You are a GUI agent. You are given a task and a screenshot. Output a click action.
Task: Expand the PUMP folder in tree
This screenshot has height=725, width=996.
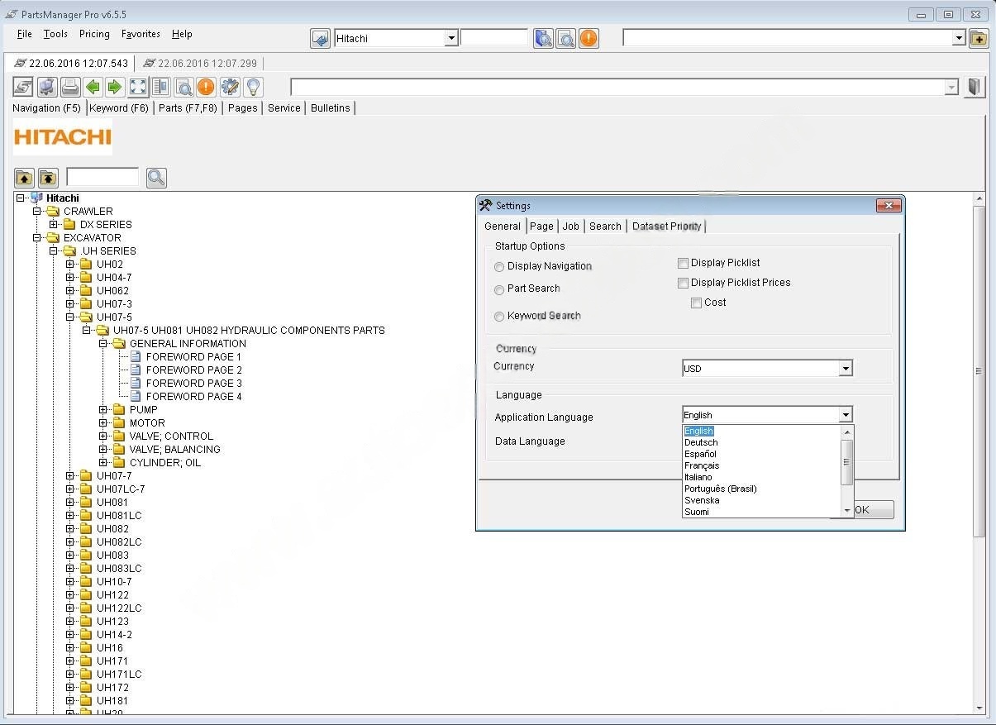pyautogui.click(x=103, y=410)
